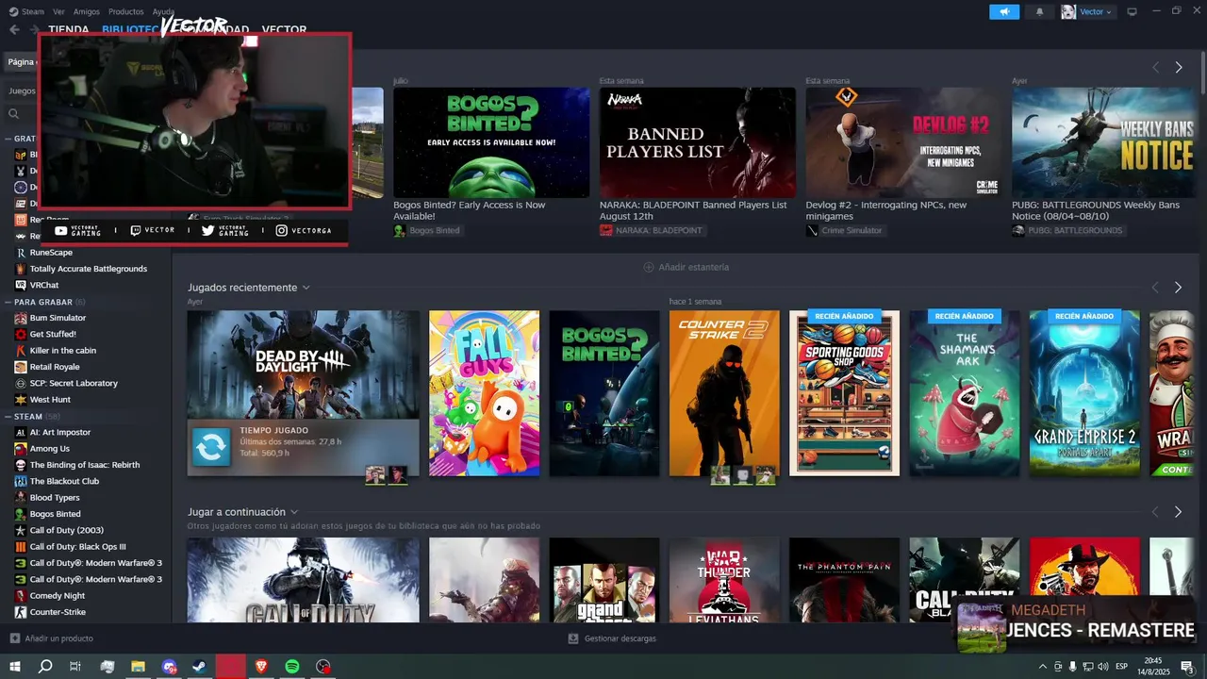Open Devlog #2 news headline
Screen dimensions: 1207x679
pos(886,210)
